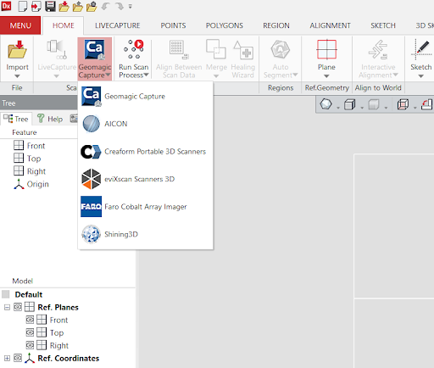The width and height of the screenshot is (434, 368).
Task: Click the Undo arrow icon
Action: (x=105, y=6)
